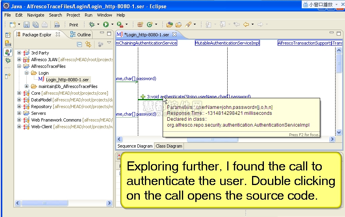Click the binary file 010 toolbar icon
This screenshot has width=345, height=217.
tap(57, 24)
